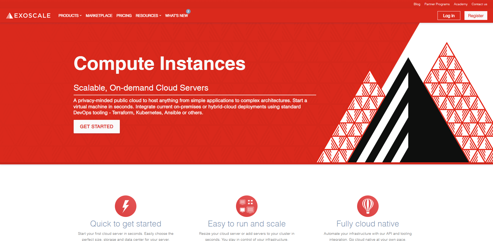Open the Products dropdown menu
This screenshot has height=241, width=493.
[x=70, y=16]
